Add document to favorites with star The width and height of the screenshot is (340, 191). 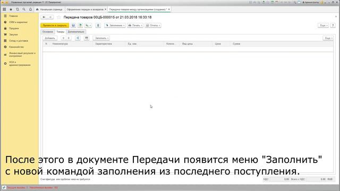[59, 17]
